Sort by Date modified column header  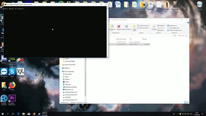(x=121, y=39)
